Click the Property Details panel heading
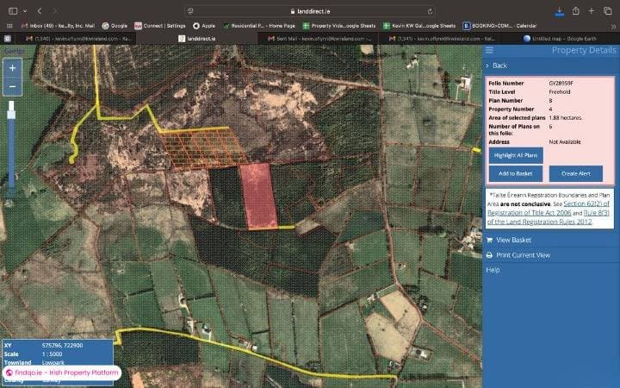620x388 pixels. [x=584, y=50]
